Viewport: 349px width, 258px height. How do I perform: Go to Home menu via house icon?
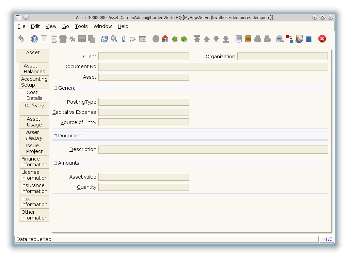(165, 39)
